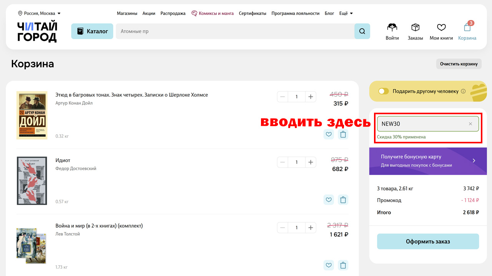Open author Артур Конан Дойл

click(74, 103)
